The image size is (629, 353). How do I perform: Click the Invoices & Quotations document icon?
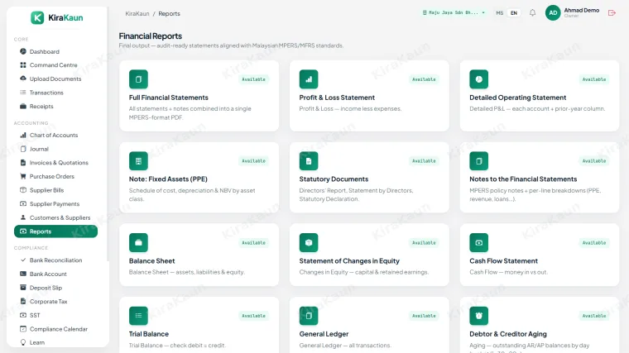(23, 162)
